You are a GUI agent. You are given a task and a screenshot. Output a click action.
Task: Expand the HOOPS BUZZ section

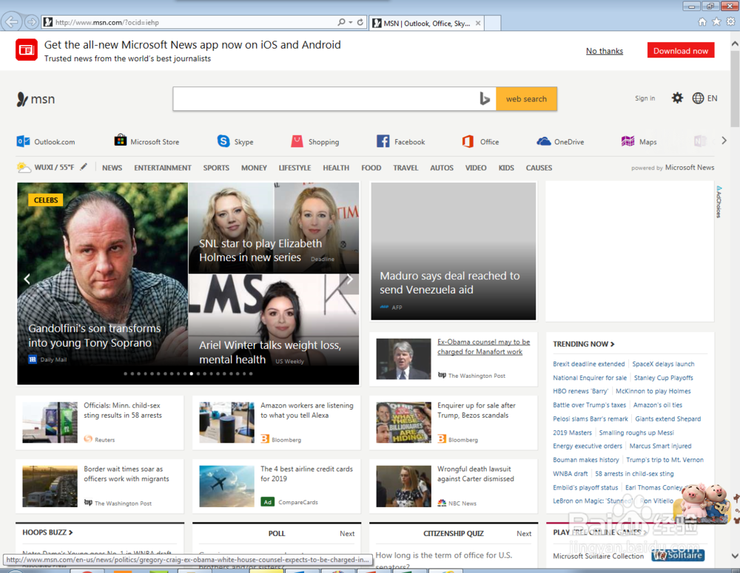pyautogui.click(x=47, y=532)
